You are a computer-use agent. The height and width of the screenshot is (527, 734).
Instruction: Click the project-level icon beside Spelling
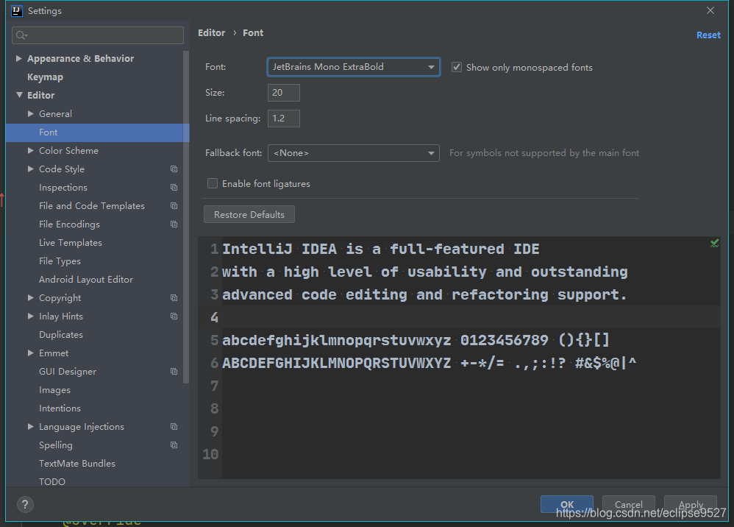pos(174,445)
